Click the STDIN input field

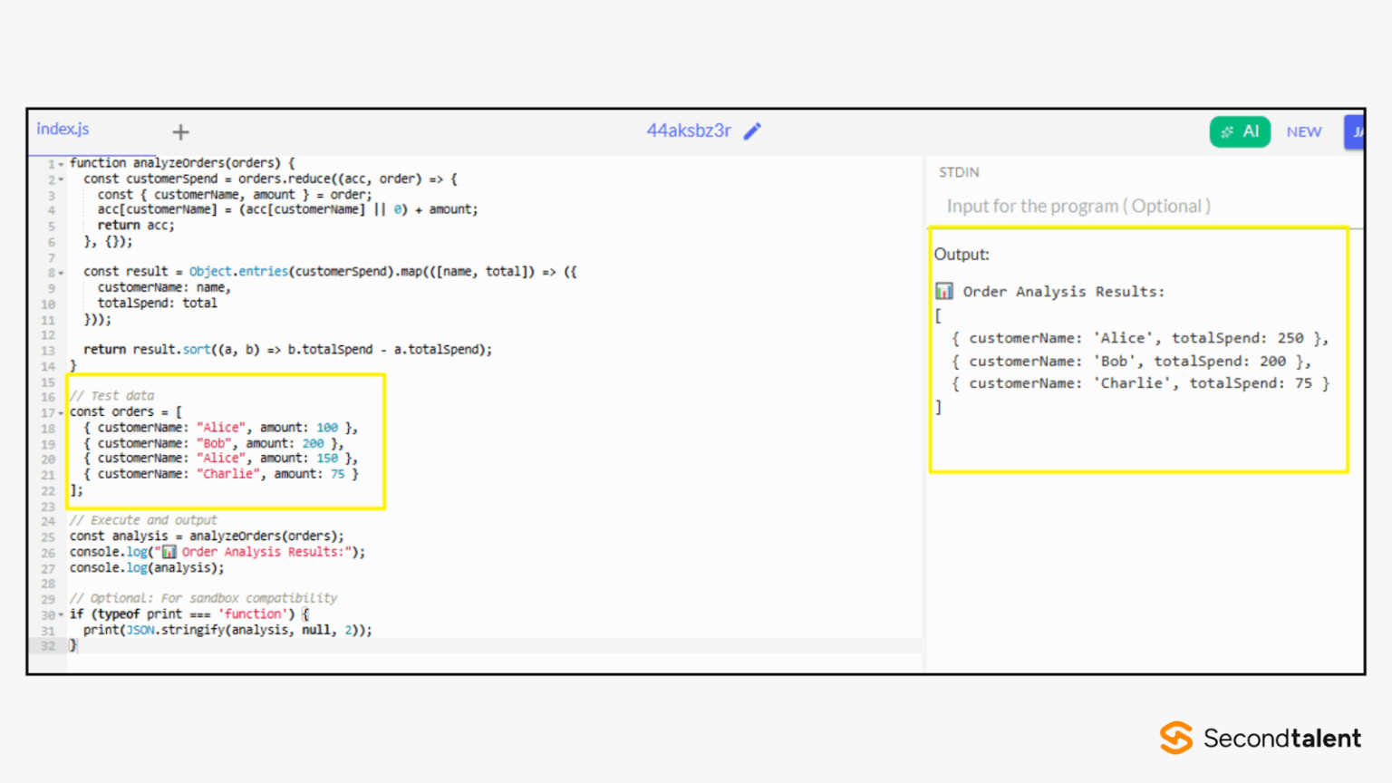pos(1145,206)
